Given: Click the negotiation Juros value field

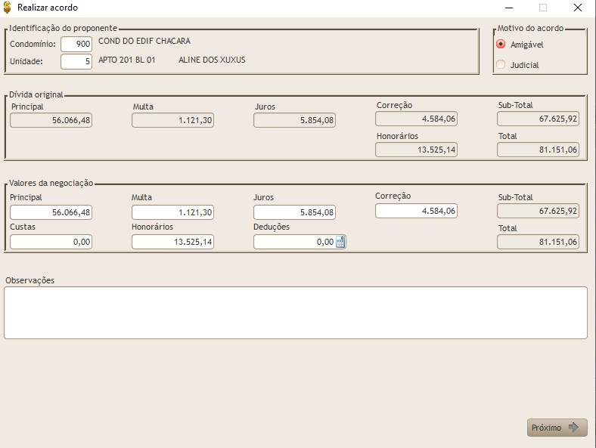Looking at the screenshot, I should point(295,212).
